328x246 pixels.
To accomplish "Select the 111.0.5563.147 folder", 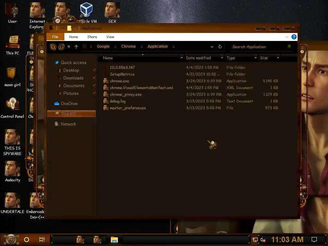I will point(122,68).
